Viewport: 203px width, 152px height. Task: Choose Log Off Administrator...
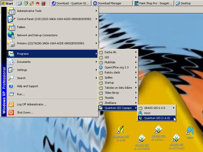click(53, 104)
